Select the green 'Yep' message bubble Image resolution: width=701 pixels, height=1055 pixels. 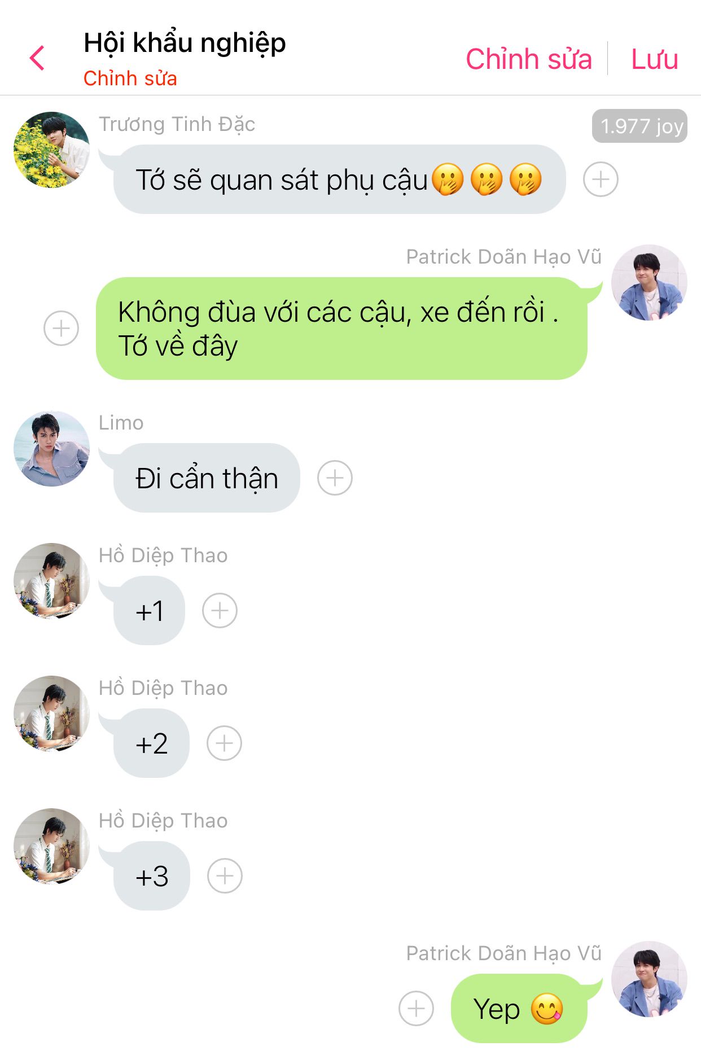tap(519, 1009)
